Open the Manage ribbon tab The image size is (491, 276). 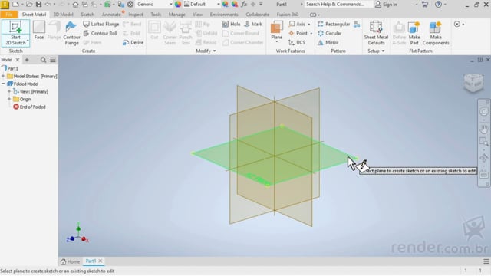pyautogui.click(x=176, y=15)
